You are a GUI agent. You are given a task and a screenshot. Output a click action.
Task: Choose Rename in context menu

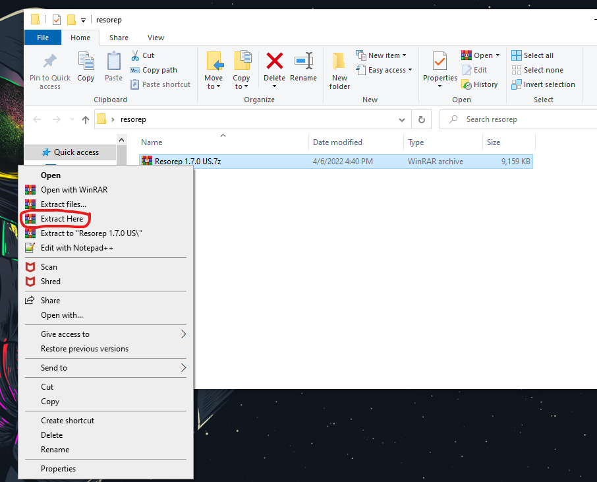coord(106,450)
